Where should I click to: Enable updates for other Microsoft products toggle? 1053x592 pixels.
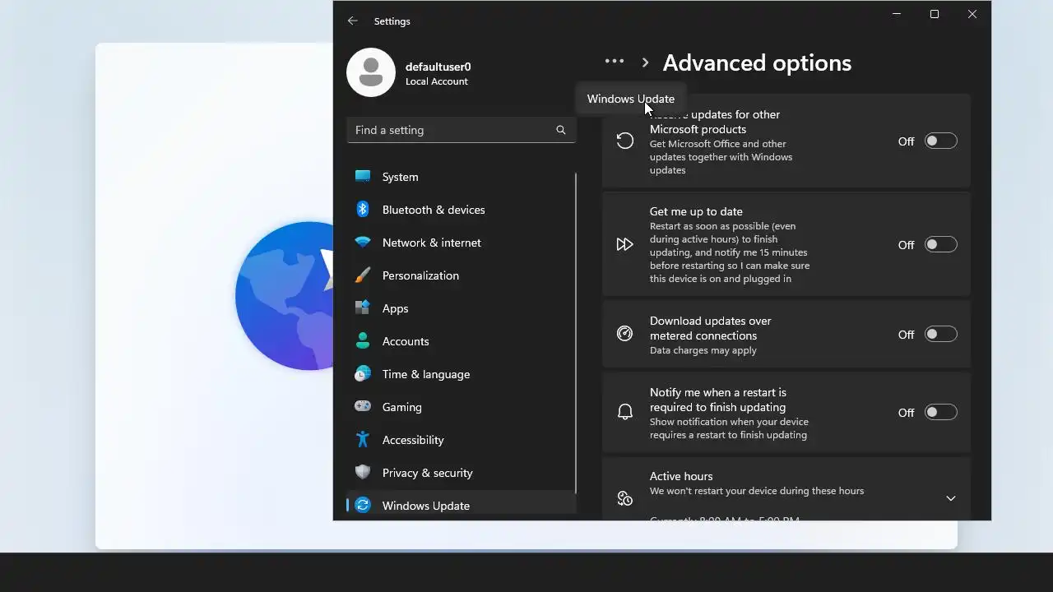(941, 141)
